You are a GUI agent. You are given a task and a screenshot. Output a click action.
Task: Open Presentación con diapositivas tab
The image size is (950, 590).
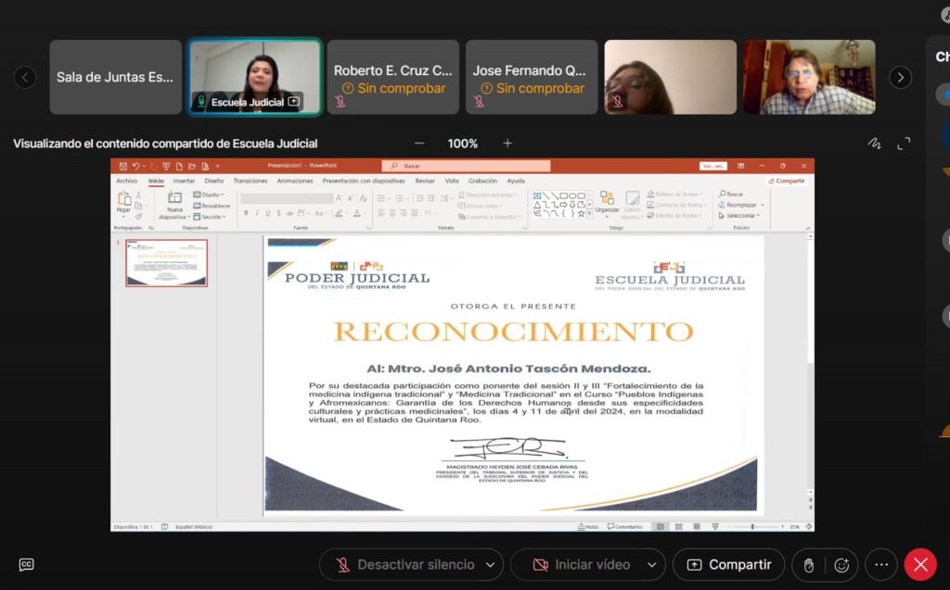(x=364, y=181)
